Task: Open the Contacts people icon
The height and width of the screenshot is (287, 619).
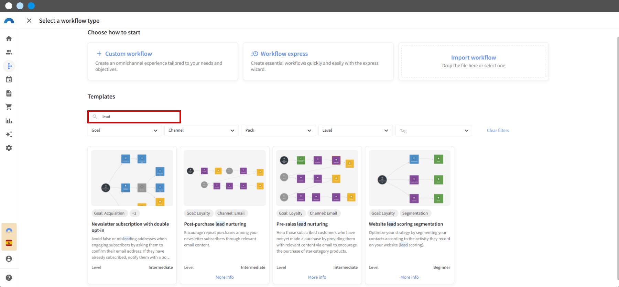Action: click(x=9, y=52)
